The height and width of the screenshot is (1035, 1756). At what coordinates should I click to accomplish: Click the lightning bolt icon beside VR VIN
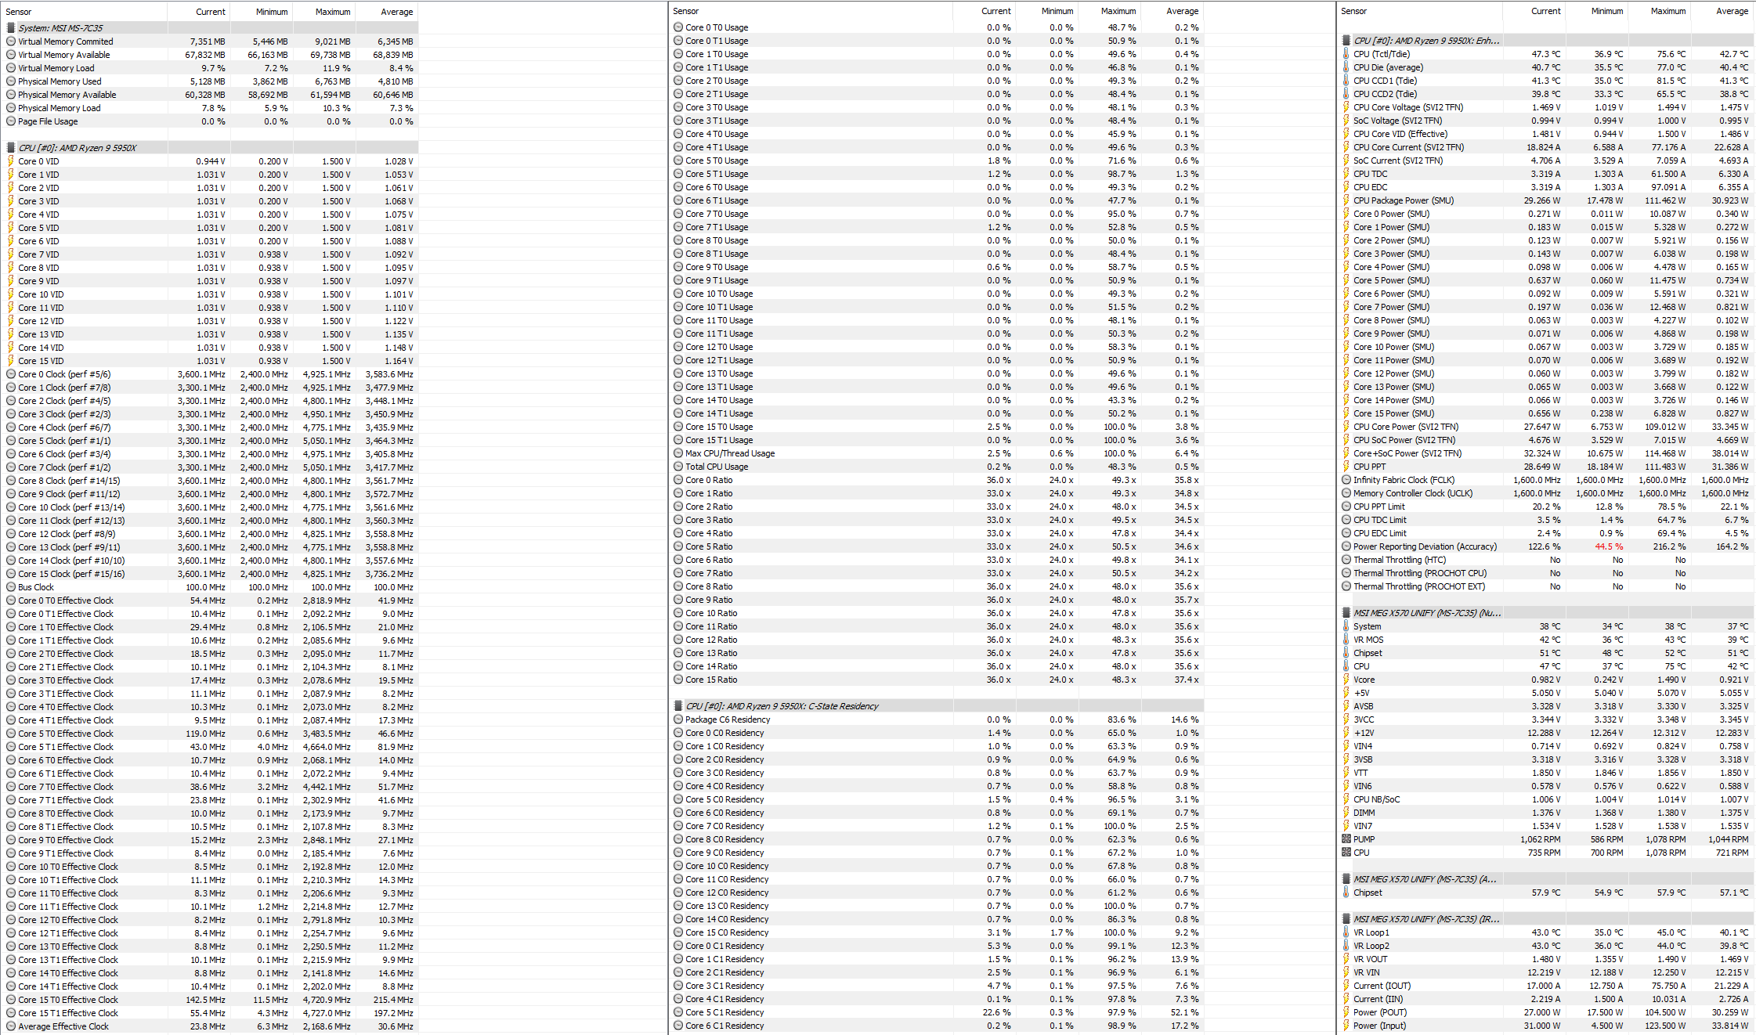(1347, 972)
